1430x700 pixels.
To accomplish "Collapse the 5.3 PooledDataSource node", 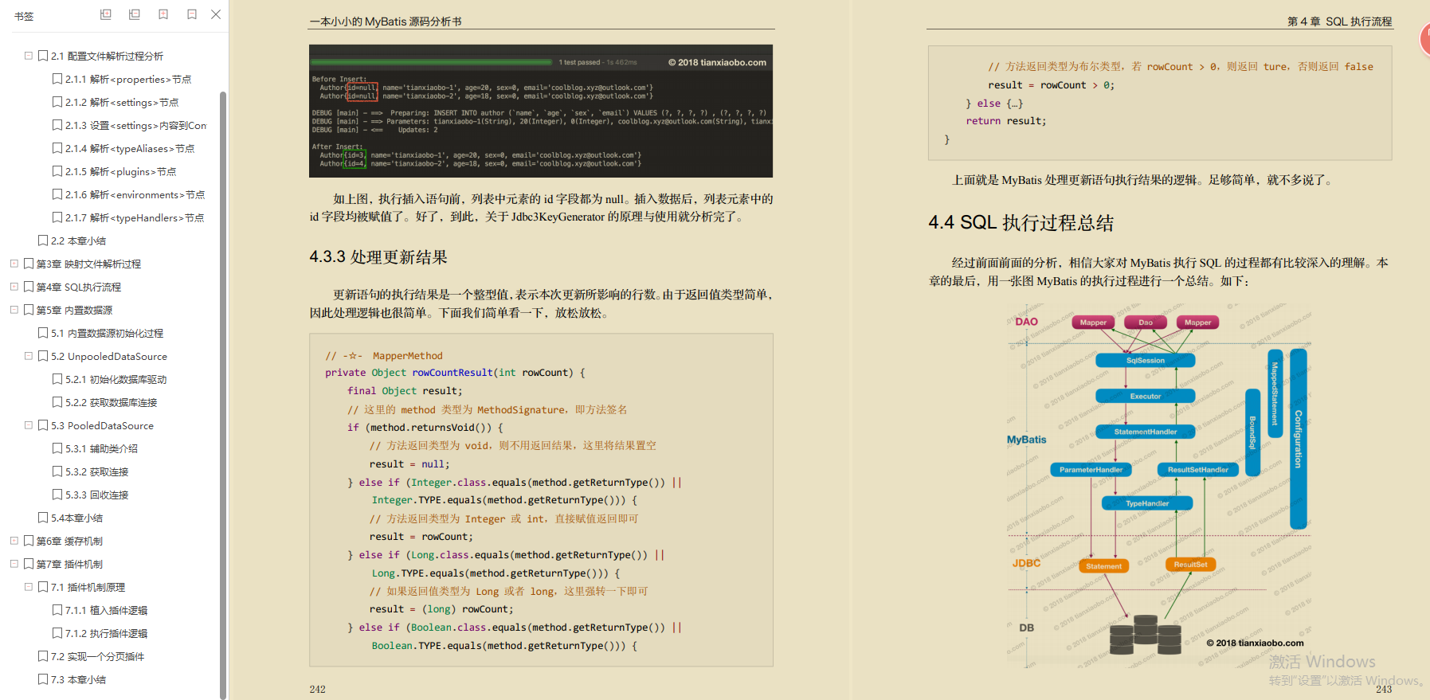I will pos(29,425).
